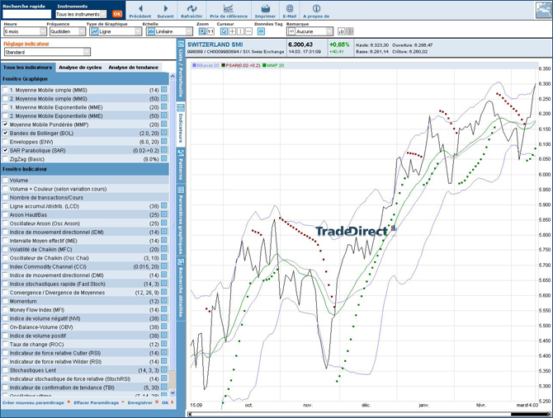The image size is (553, 418).
Task: Click the zoom magnifier icon
Action: click(202, 31)
